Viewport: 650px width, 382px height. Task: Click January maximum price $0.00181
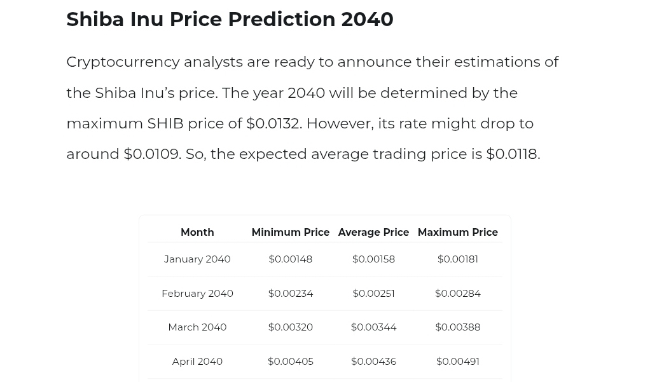pos(457,259)
